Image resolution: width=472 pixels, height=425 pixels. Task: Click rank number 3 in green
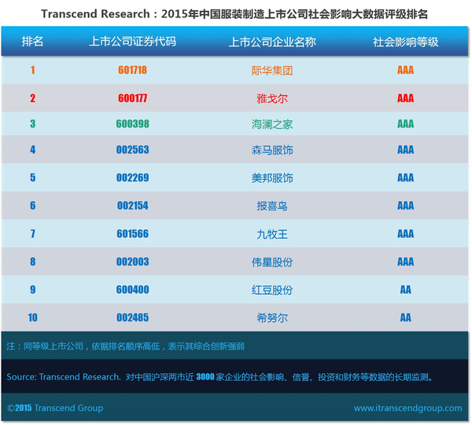(32, 123)
